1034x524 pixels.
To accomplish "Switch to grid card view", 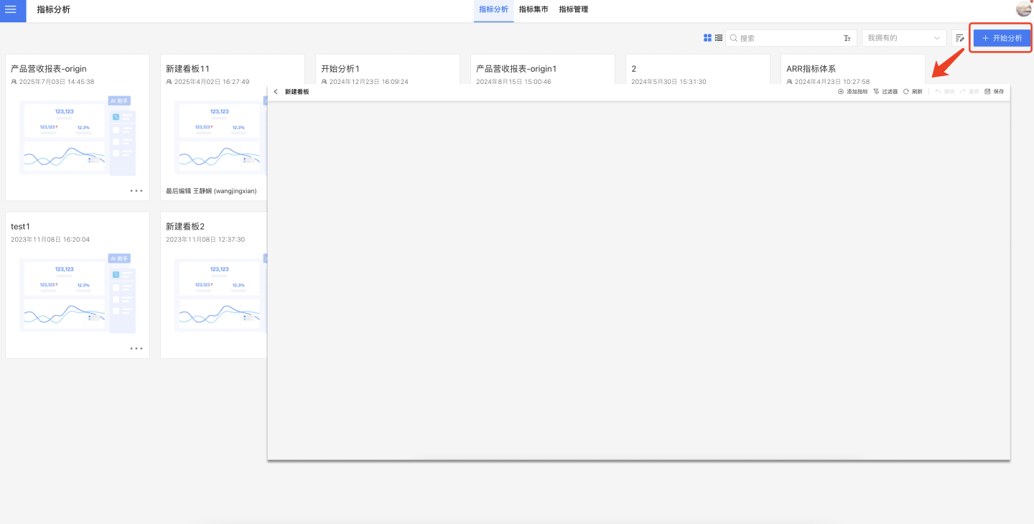I will (x=707, y=38).
